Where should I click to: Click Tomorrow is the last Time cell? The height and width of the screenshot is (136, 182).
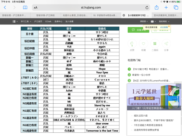click(102, 131)
